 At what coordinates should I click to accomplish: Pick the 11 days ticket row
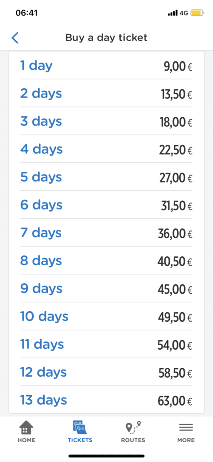coord(106,344)
